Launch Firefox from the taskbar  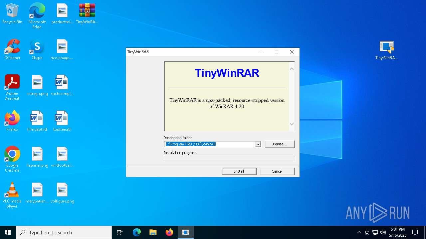tap(169, 232)
